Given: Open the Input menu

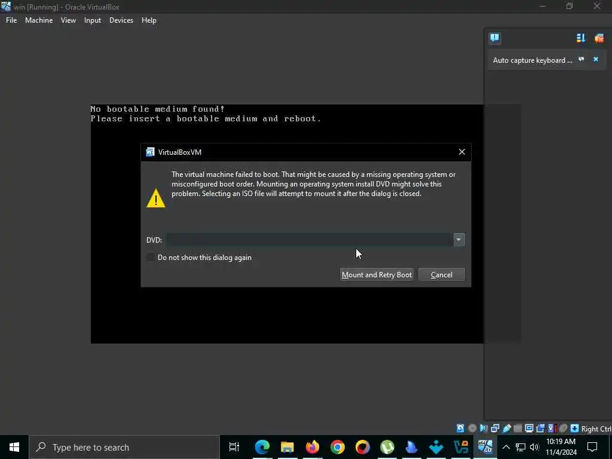Looking at the screenshot, I should coord(93,20).
